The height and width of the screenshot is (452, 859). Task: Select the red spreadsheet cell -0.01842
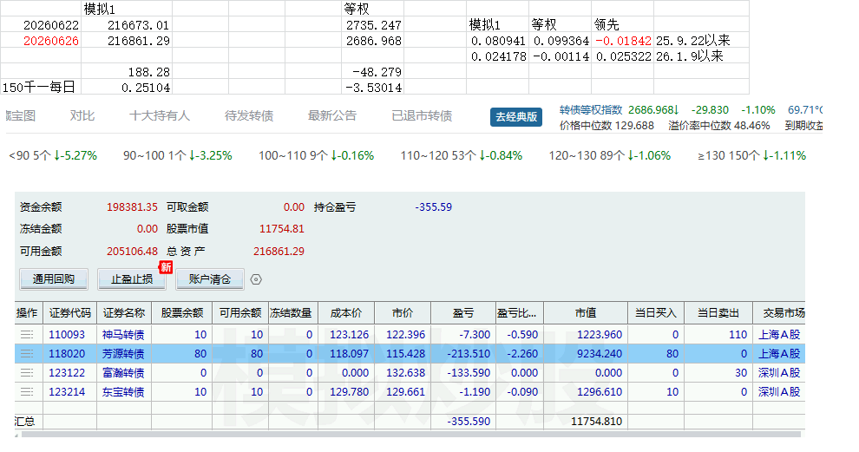pos(622,41)
